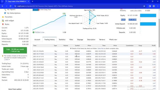This screenshot has width=160, height=90.
Task: Click the page vertical scrollbar
Action: click(x=159, y=33)
